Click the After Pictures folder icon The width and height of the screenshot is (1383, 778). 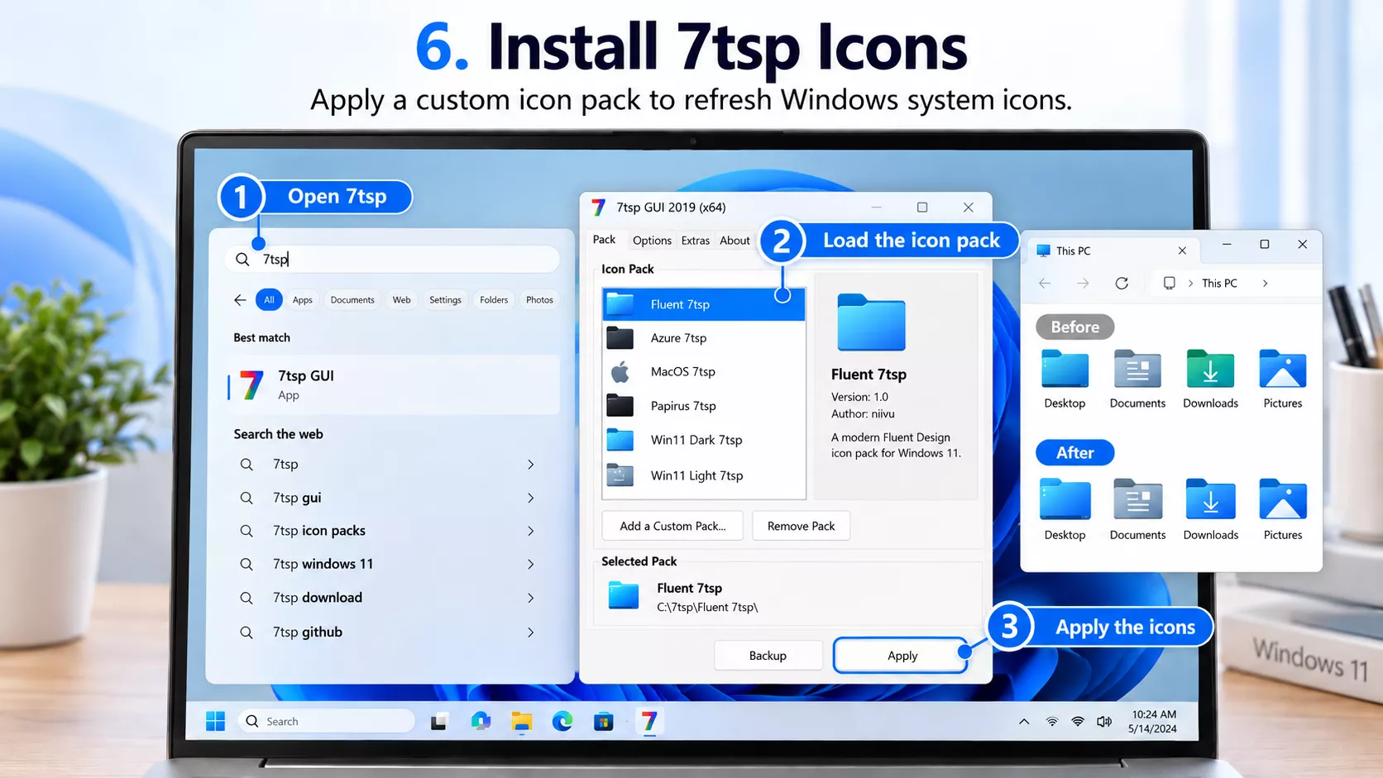(x=1283, y=499)
